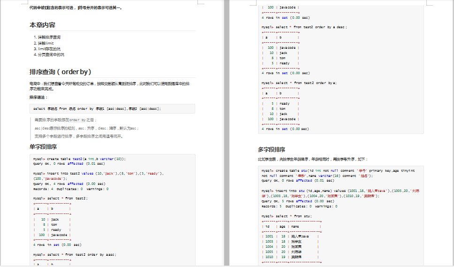454x267 pixels.
Task: Click the heading "单字段排序"
Action: click(43, 147)
